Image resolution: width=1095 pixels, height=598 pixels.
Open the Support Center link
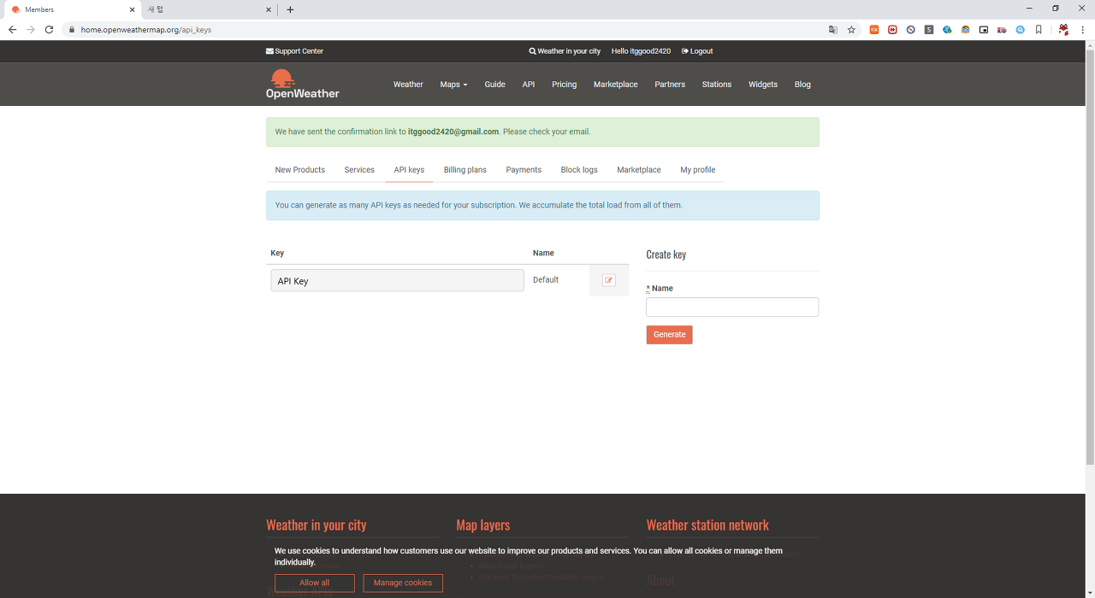click(294, 51)
